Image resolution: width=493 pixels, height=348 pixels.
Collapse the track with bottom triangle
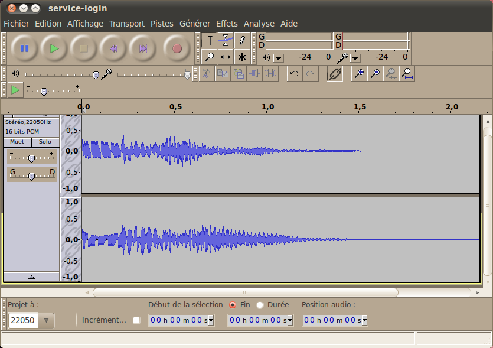(x=31, y=277)
